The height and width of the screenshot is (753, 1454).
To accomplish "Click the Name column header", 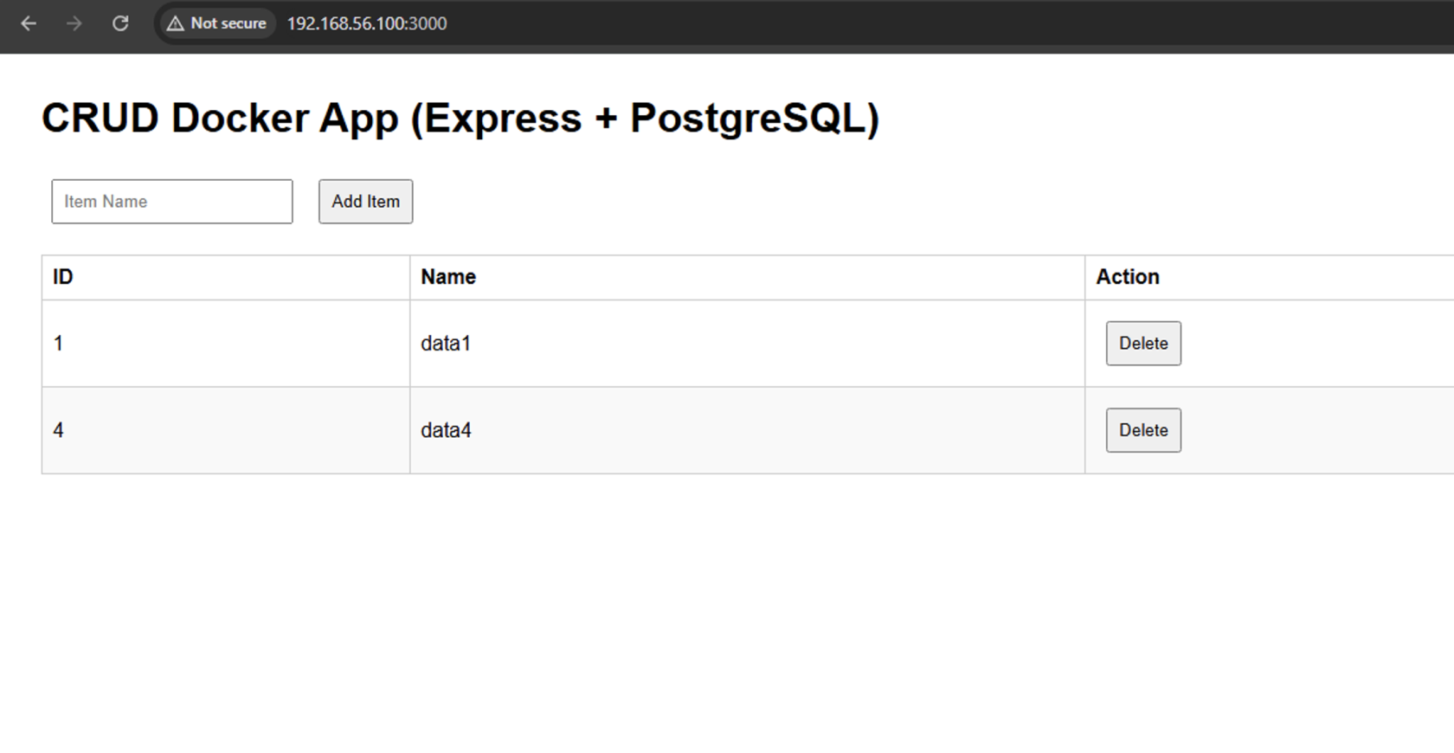I will coord(448,277).
